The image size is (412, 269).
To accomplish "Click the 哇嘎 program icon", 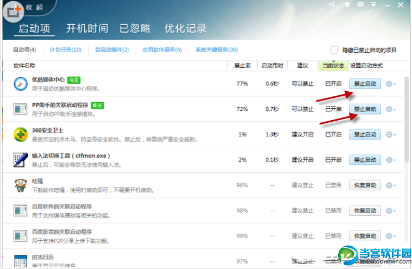I will click(21, 185).
